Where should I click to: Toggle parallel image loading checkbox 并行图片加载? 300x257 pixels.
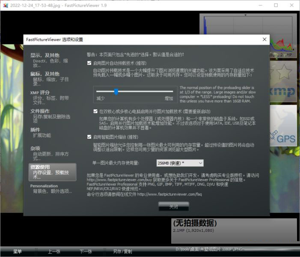point(95,111)
